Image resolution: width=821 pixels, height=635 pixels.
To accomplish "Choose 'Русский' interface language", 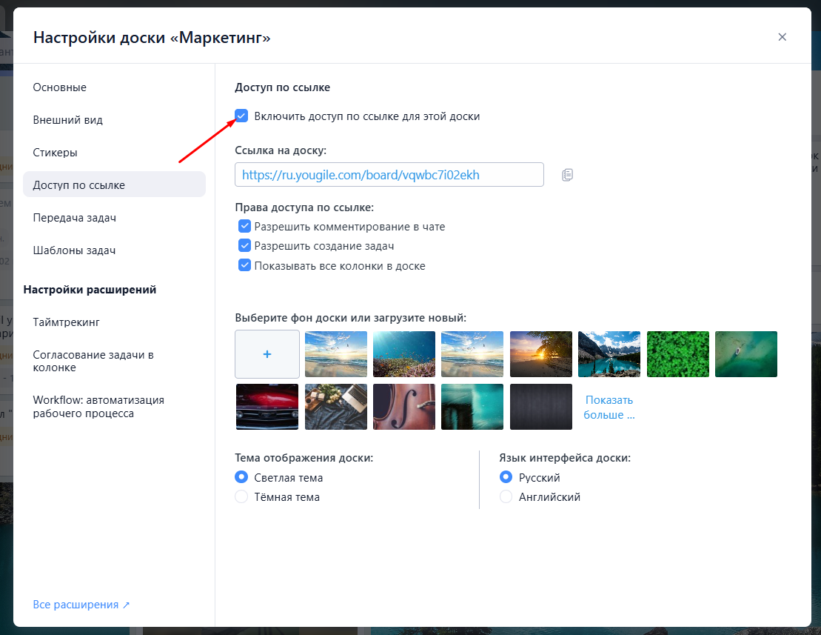I will coord(506,476).
